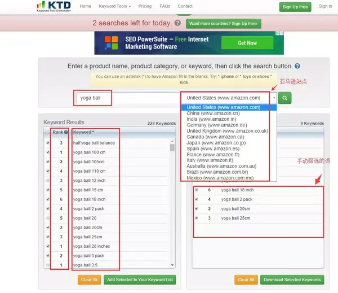This screenshot has width=338, height=293.
Task: Click the 229 Keywords count label
Action: pyautogui.click(x=162, y=124)
